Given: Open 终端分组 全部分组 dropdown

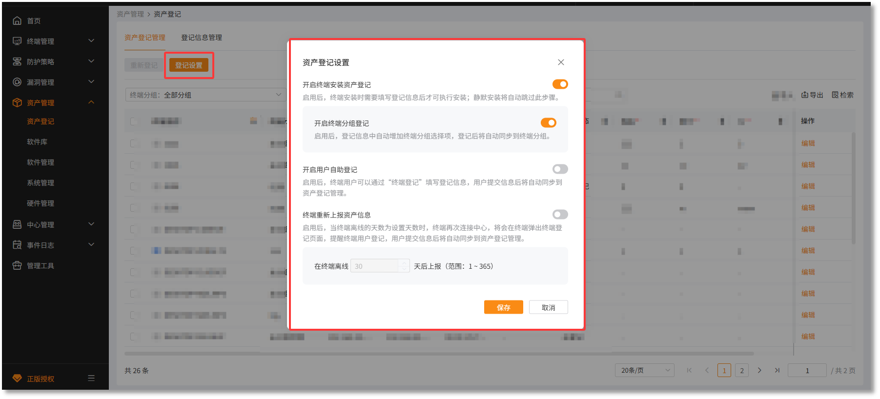Looking at the screenshot, I should (x=206, y=95).
